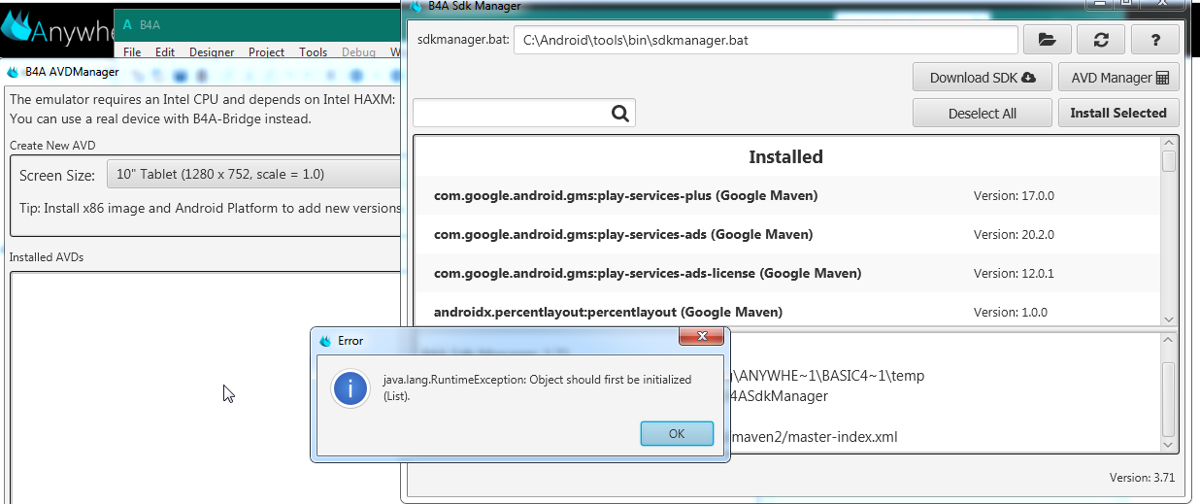Click Version: 12.0.1 text
Image resolution: width=1200 pixels, height=504 pixels.
(1014, 274)
